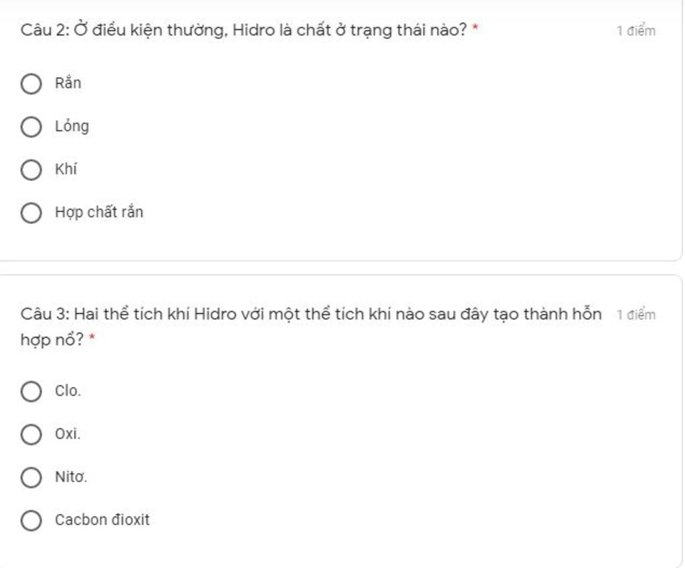The image size is (685, 568).
Task: Select the Clo. radio button
Action: 31,392
